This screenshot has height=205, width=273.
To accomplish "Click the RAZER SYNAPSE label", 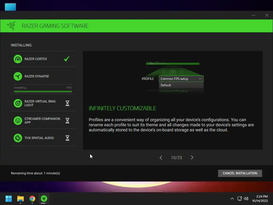I will (x=37, y=76).
